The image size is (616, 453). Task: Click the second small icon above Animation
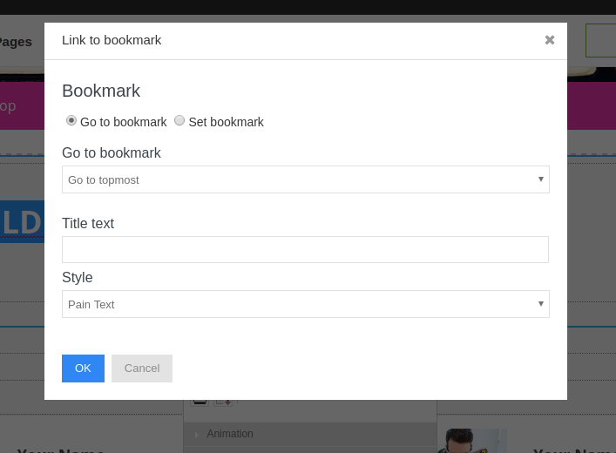tap(226, 402)
